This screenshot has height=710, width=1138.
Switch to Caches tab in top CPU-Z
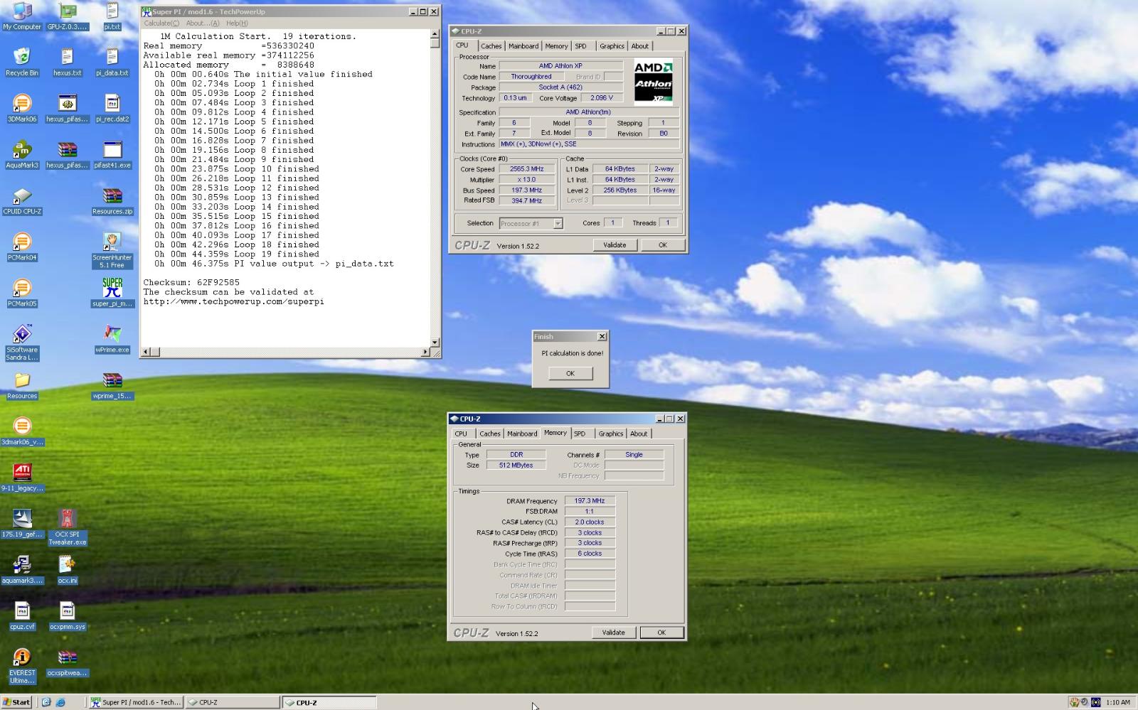click(x=491, y=46)
